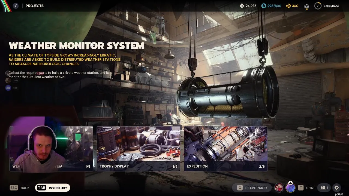Click the Leave Party button
Viewport: 349px width, 196px height.
click(x=252, y=188)
